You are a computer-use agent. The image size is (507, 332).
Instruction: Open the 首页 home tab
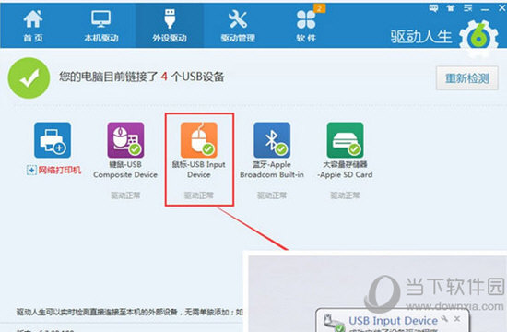[x=33, y=26]
